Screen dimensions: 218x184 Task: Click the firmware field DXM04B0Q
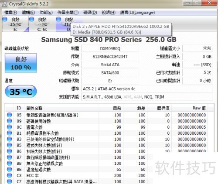point(110,48)
